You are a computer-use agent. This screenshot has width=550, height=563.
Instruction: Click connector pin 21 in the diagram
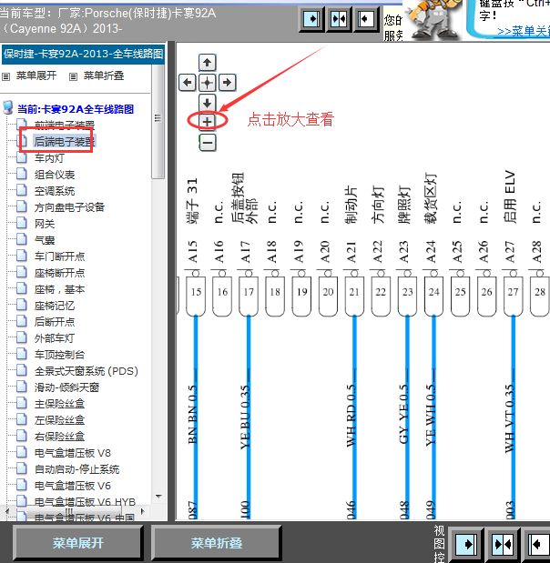coord(354,296)
